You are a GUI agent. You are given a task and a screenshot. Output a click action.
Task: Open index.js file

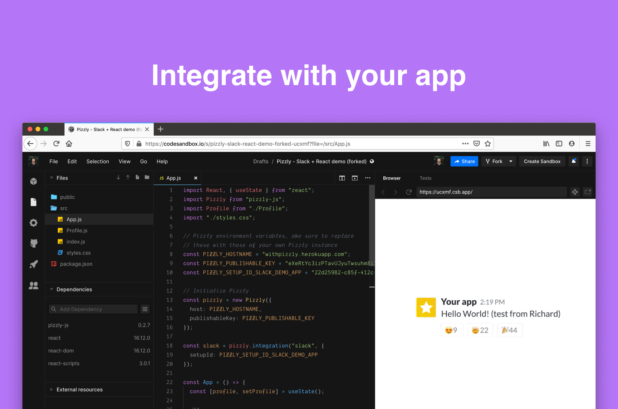click(99, 242)
